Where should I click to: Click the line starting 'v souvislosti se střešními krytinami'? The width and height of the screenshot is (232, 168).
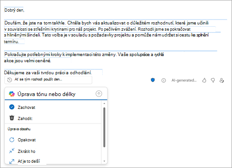coord(97,29)
